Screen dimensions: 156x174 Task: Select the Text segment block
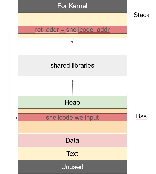(x=72, y=154)
